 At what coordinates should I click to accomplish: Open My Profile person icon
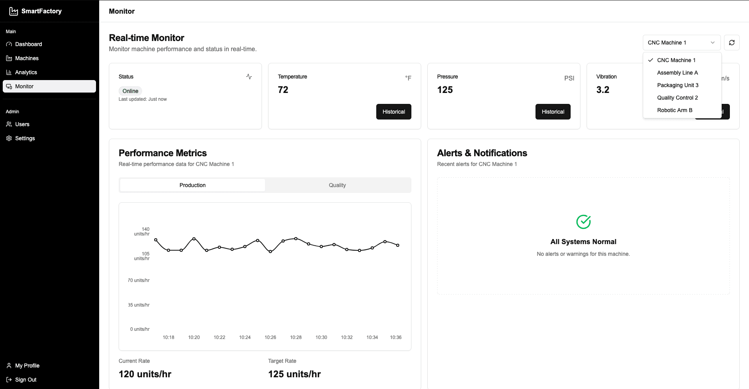click(x=9, y=366)
